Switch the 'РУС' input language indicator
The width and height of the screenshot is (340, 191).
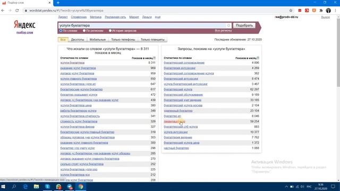(309, 187)
